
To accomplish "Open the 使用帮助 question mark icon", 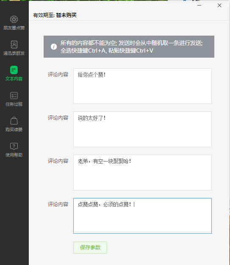I will pyautogui.click(x=14, y=146).
